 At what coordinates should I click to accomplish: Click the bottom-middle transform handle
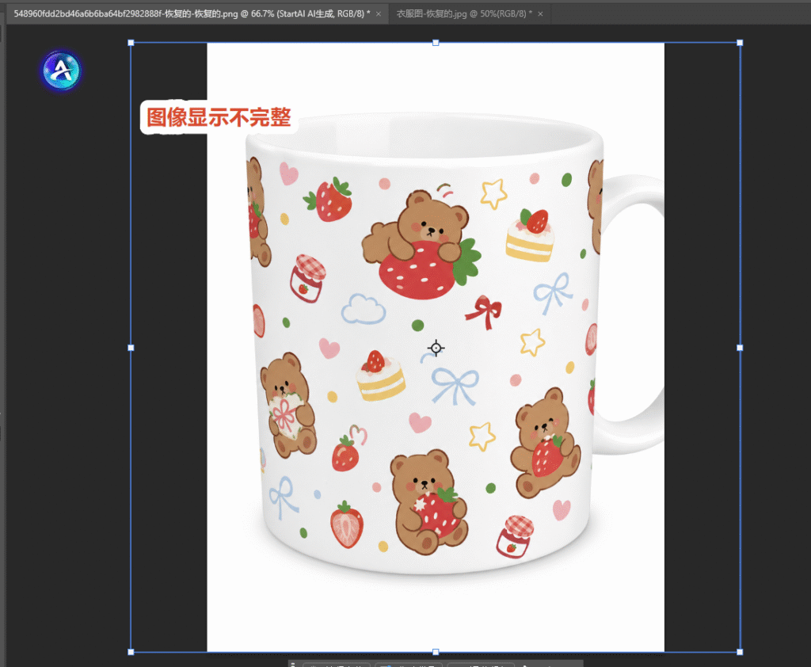click(436, 652)
